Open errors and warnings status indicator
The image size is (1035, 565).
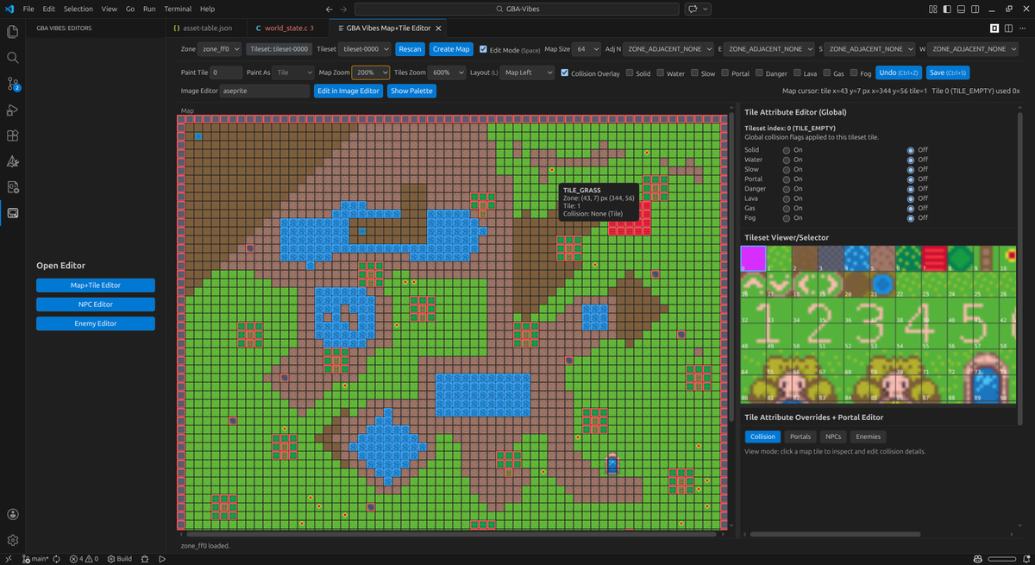point(84,559)
